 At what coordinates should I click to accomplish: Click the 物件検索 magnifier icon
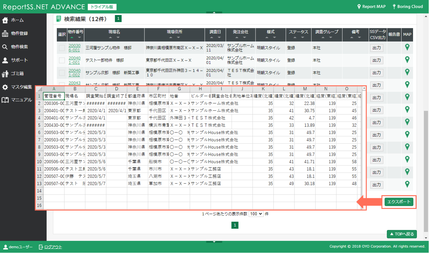pos(5,47)
